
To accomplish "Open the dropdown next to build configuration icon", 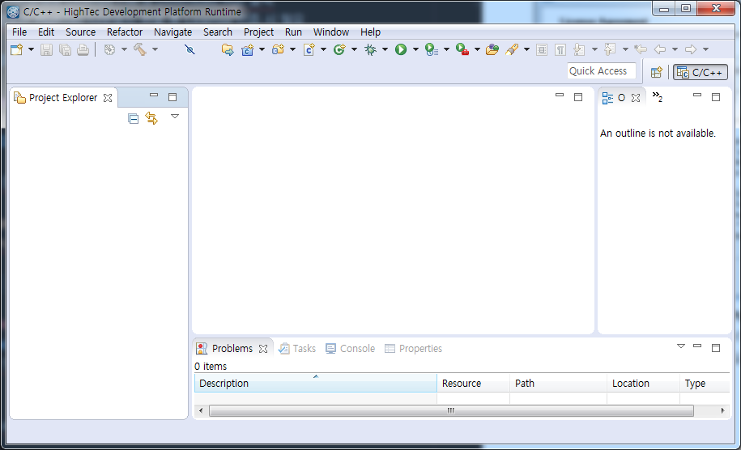I will coord(124,49).
